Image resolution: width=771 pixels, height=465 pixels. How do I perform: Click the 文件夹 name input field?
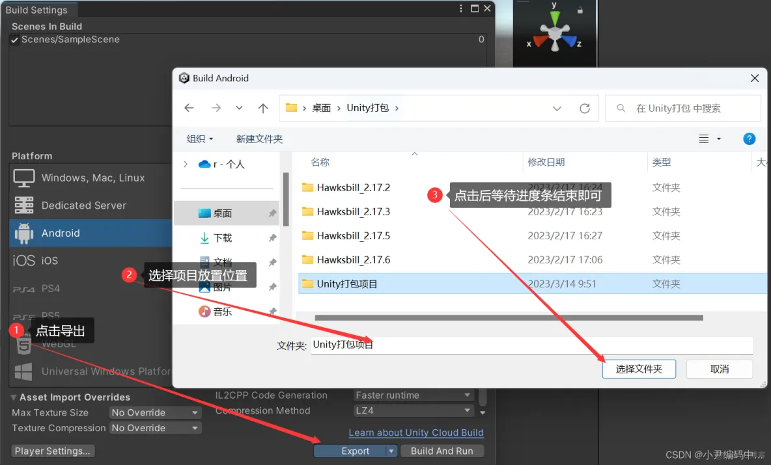[x=532, y=345]
